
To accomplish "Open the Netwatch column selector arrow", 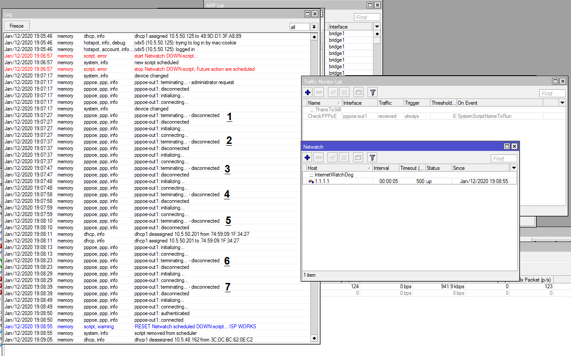I will tap(514, 168).
